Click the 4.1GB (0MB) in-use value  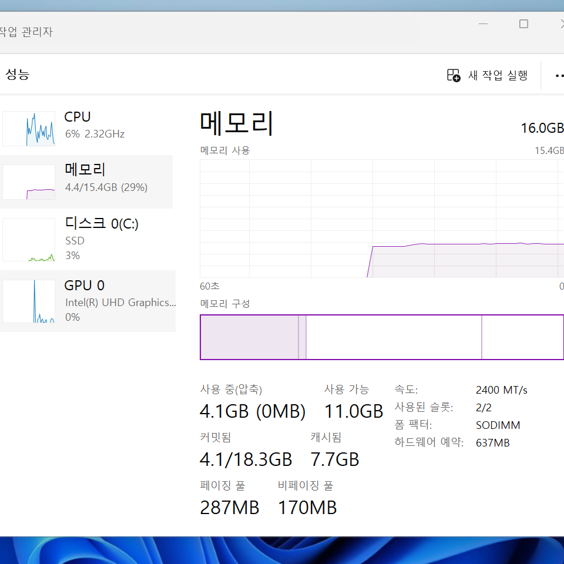pyautogui.click(x=253, y=411)
